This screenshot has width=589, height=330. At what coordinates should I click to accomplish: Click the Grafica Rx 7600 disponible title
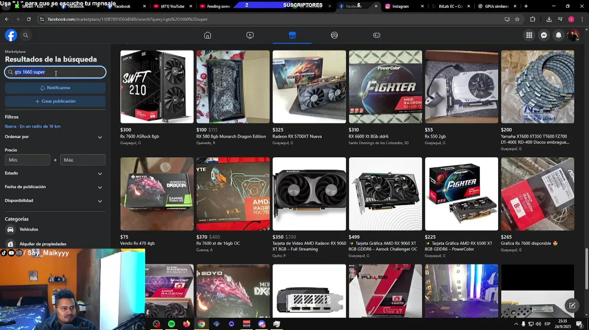point(529,243)
